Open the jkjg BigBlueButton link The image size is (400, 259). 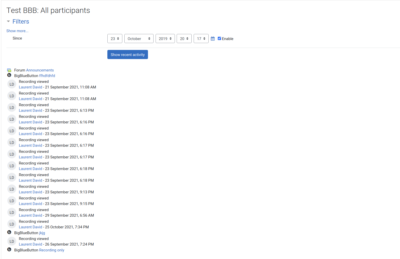click(x=42, y=233)
